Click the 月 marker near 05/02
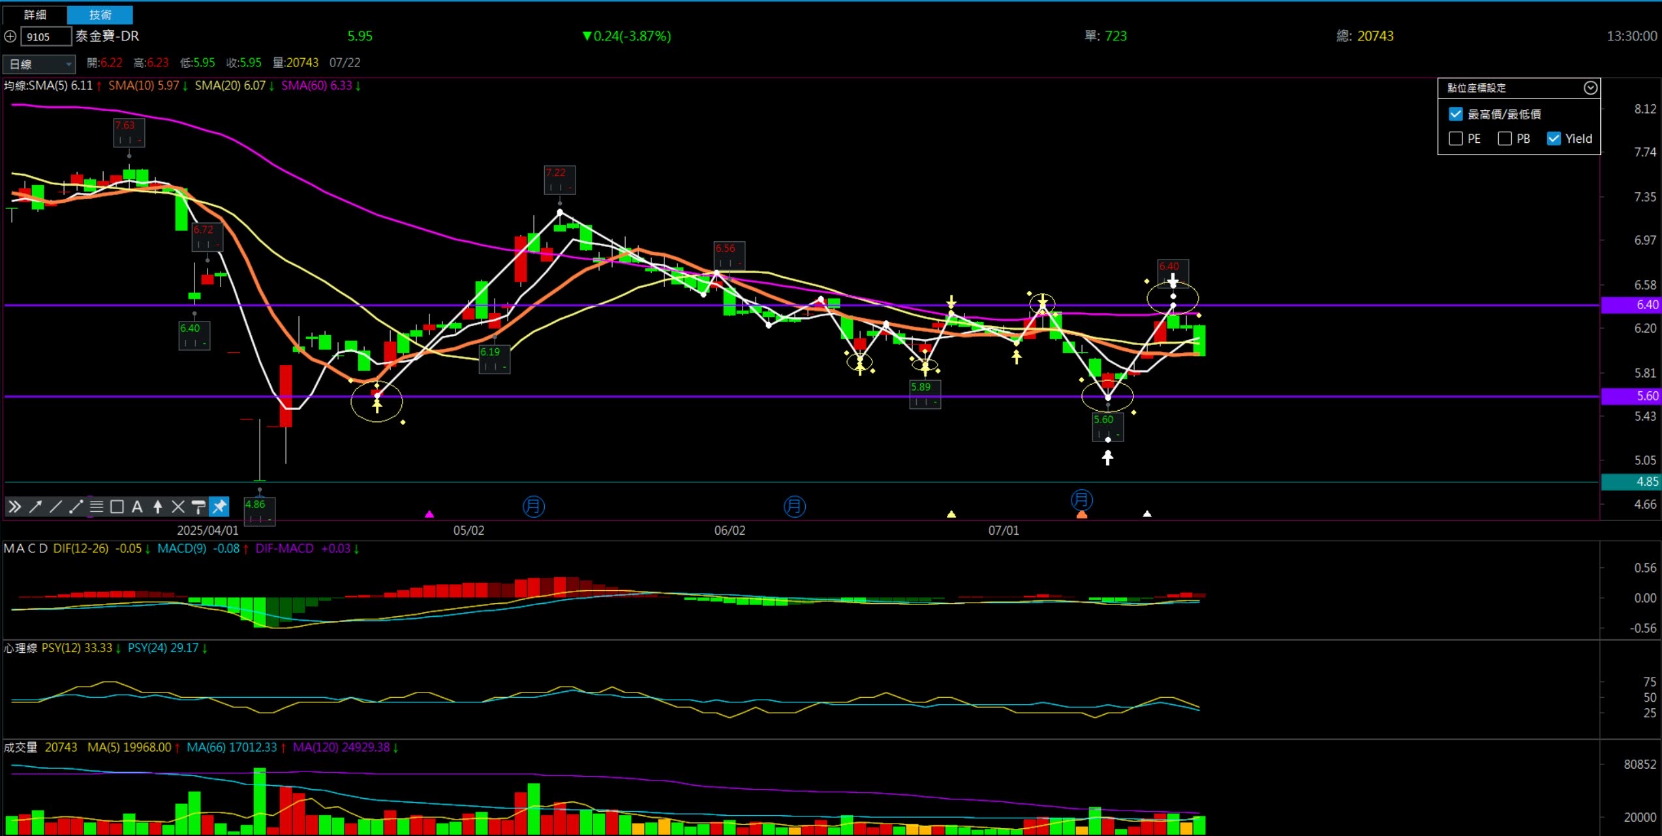This screenshot has height=836, width=1662. [533, 507]
